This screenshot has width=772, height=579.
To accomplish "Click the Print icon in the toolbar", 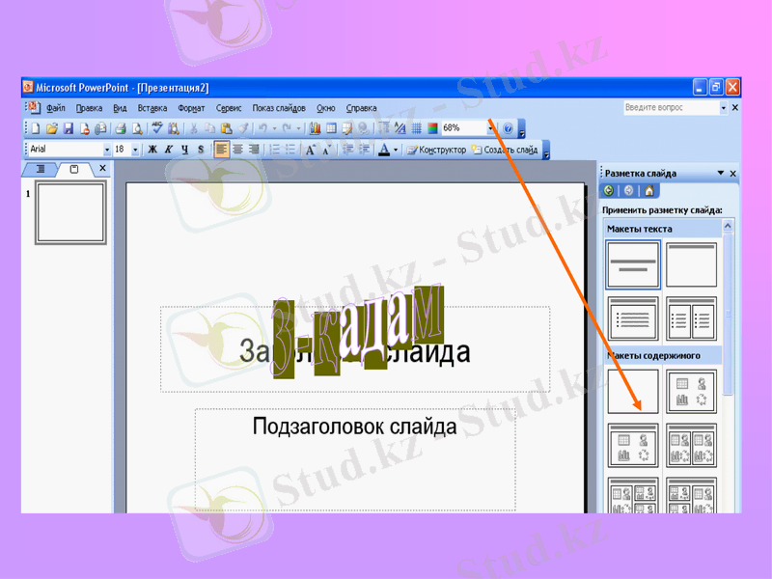I will (121, 128).
